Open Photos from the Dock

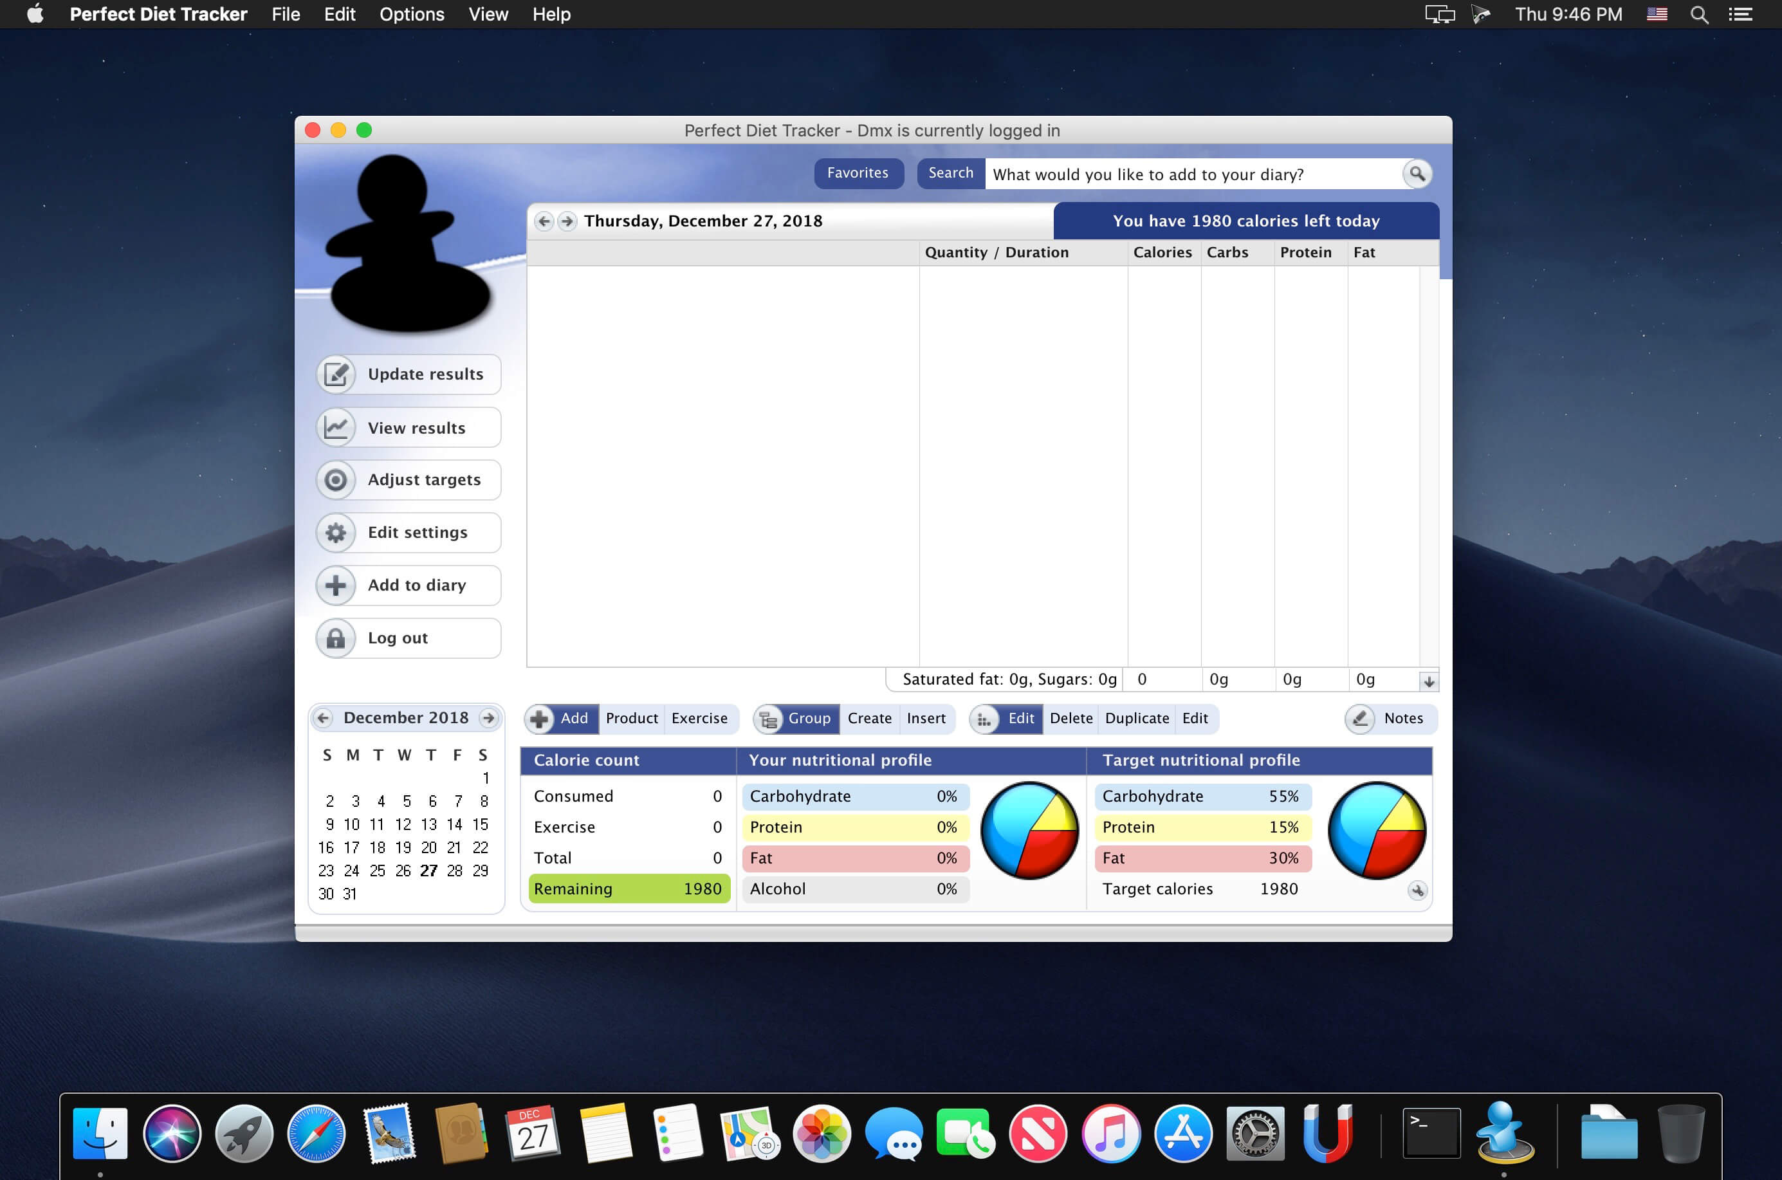pyautogui.click(x=822, y=1133)
